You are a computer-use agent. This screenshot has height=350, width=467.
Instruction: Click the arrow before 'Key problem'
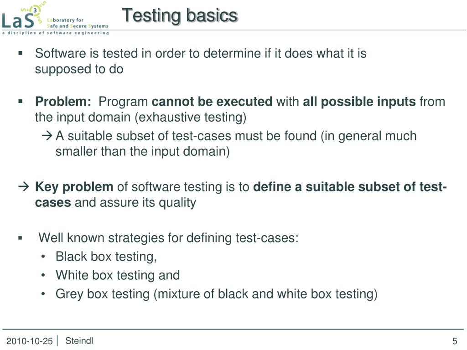point(24,186)
